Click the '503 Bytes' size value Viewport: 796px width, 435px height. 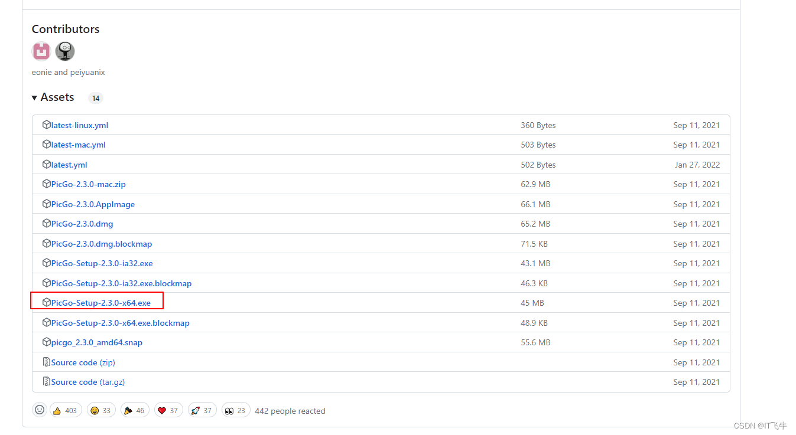point(538,145)
